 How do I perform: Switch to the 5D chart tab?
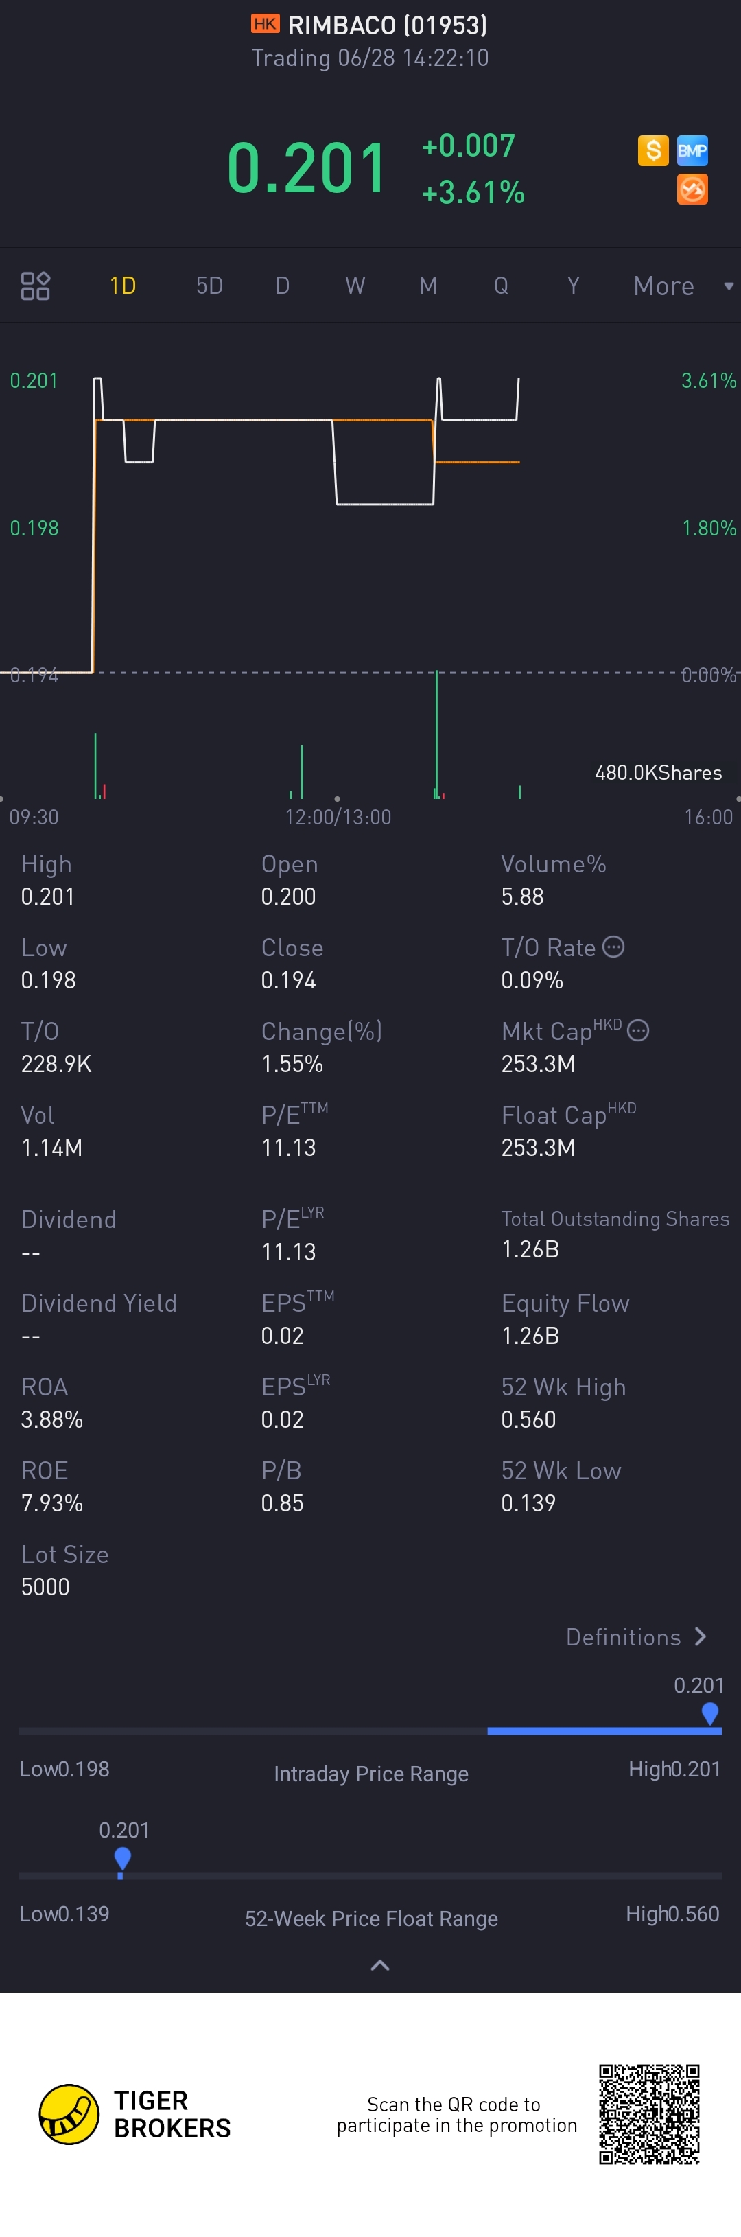(x=209, y=286)
